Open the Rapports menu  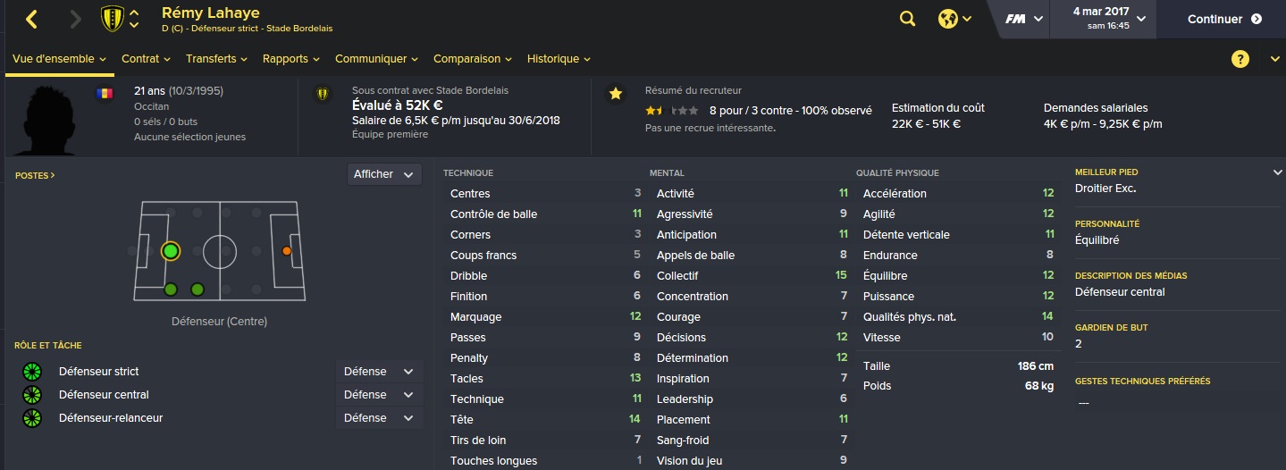click(291, 59)
